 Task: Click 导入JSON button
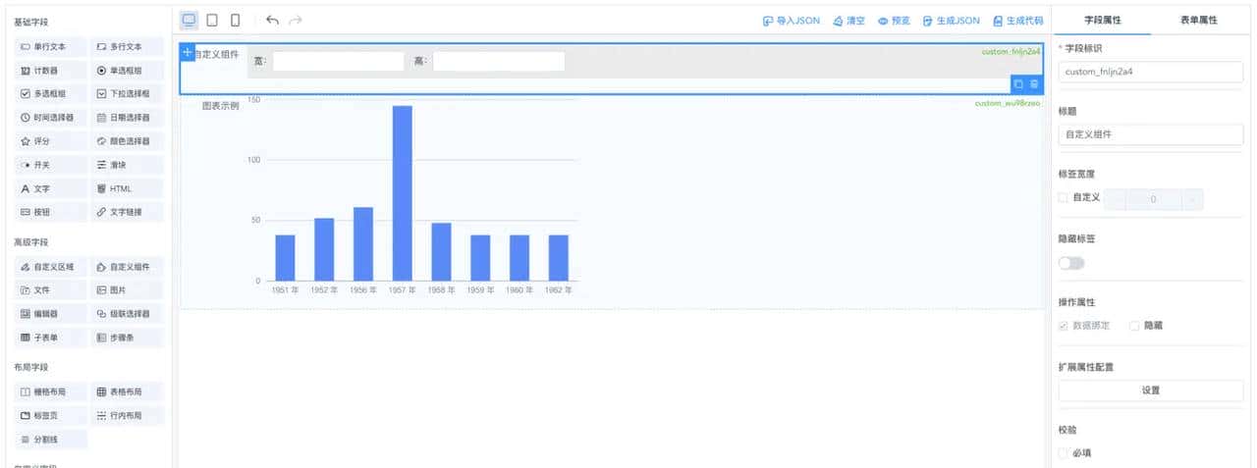pyautogui.click(x=792, y=21)
